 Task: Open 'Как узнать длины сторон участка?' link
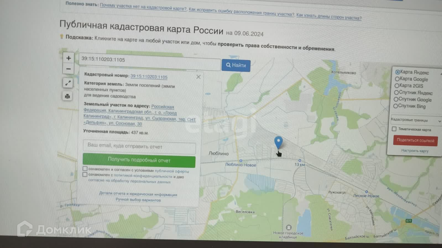[x=329, y=17]
